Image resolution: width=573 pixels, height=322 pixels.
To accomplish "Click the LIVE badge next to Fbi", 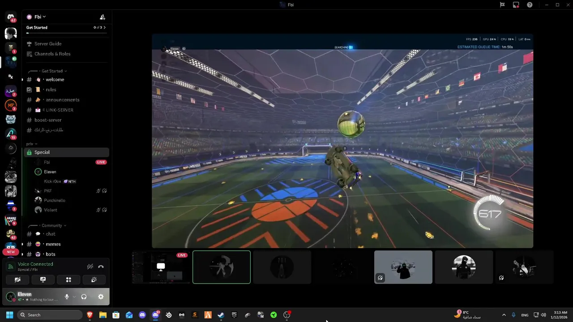I will coord(101,162).
